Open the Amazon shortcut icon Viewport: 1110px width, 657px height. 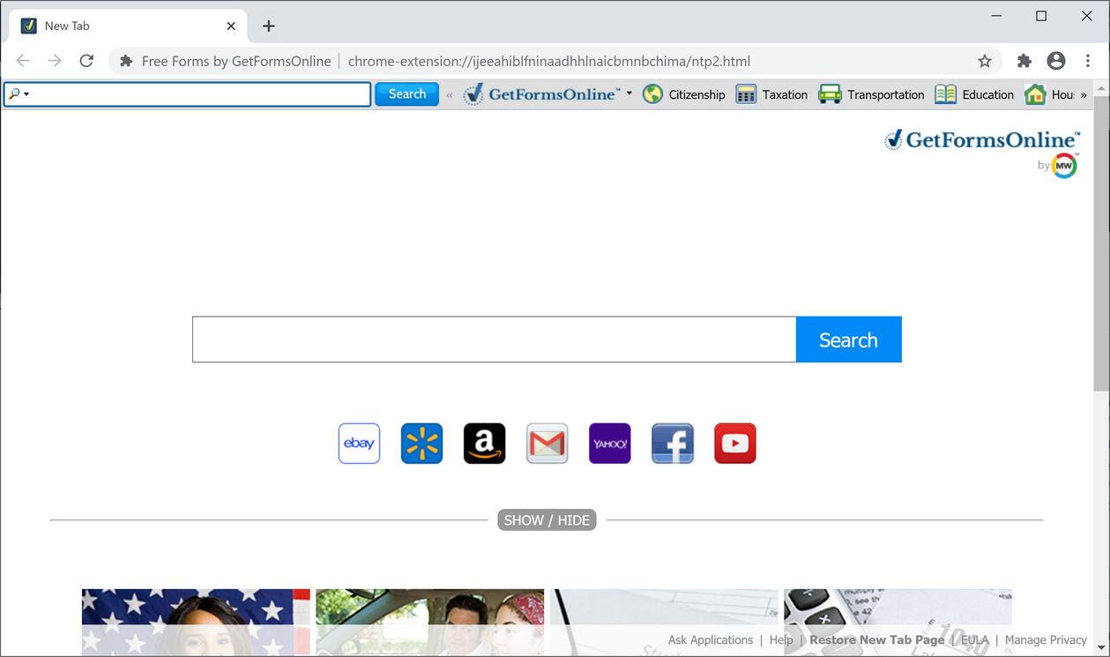coord(484,444)
